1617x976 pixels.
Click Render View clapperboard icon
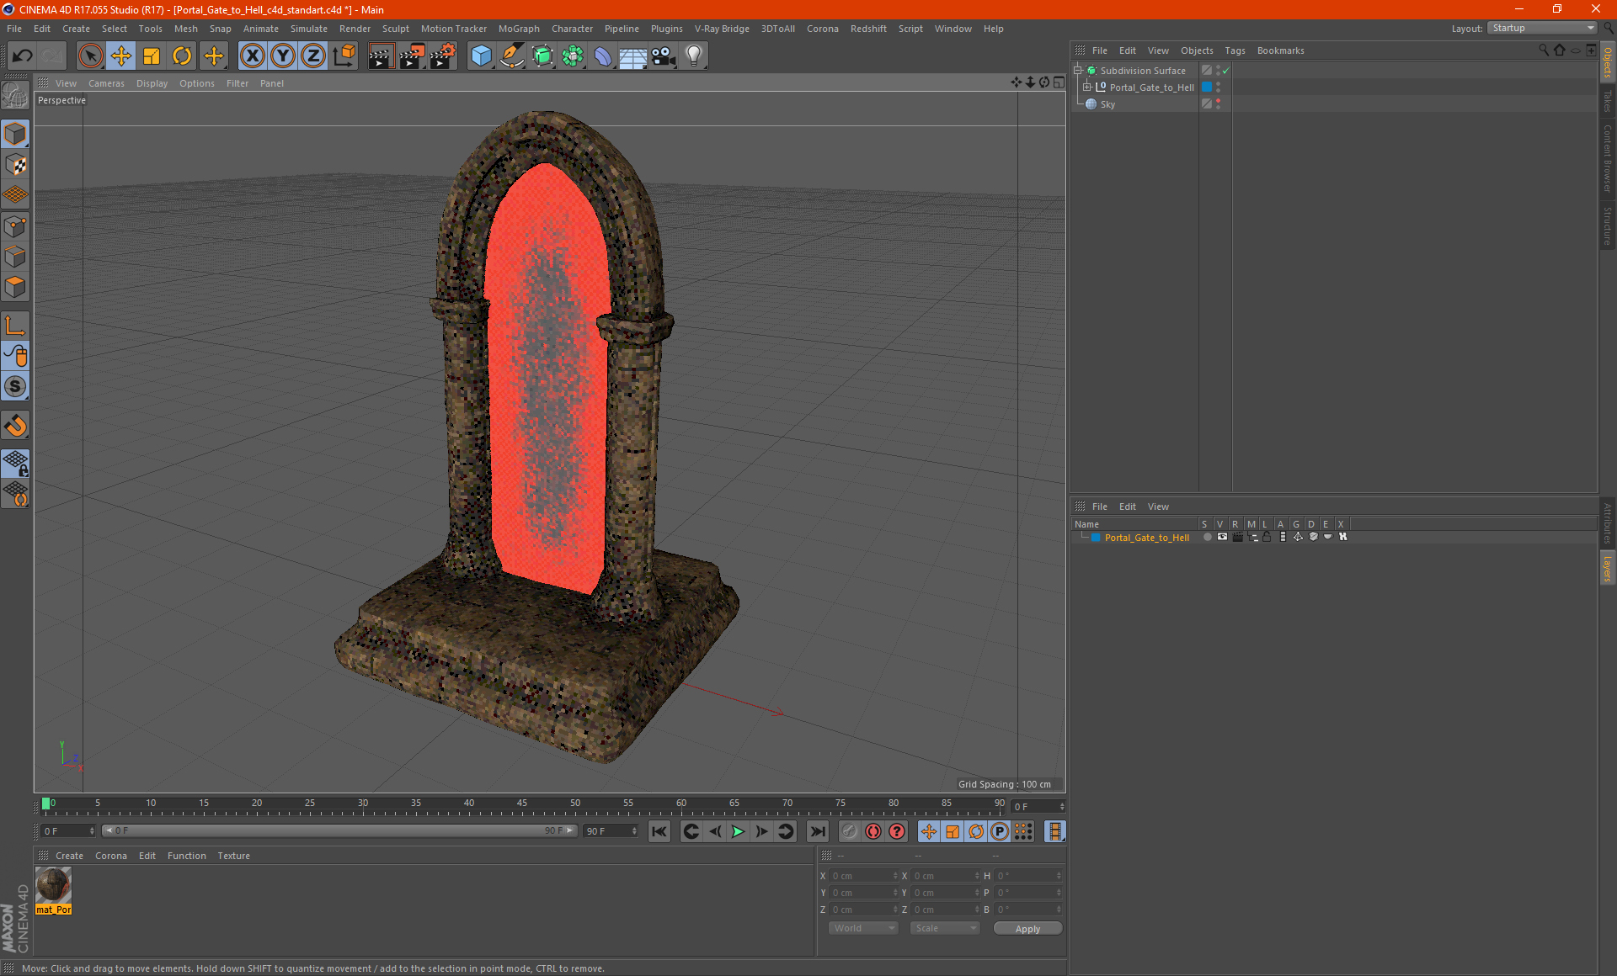click(381, 56)
